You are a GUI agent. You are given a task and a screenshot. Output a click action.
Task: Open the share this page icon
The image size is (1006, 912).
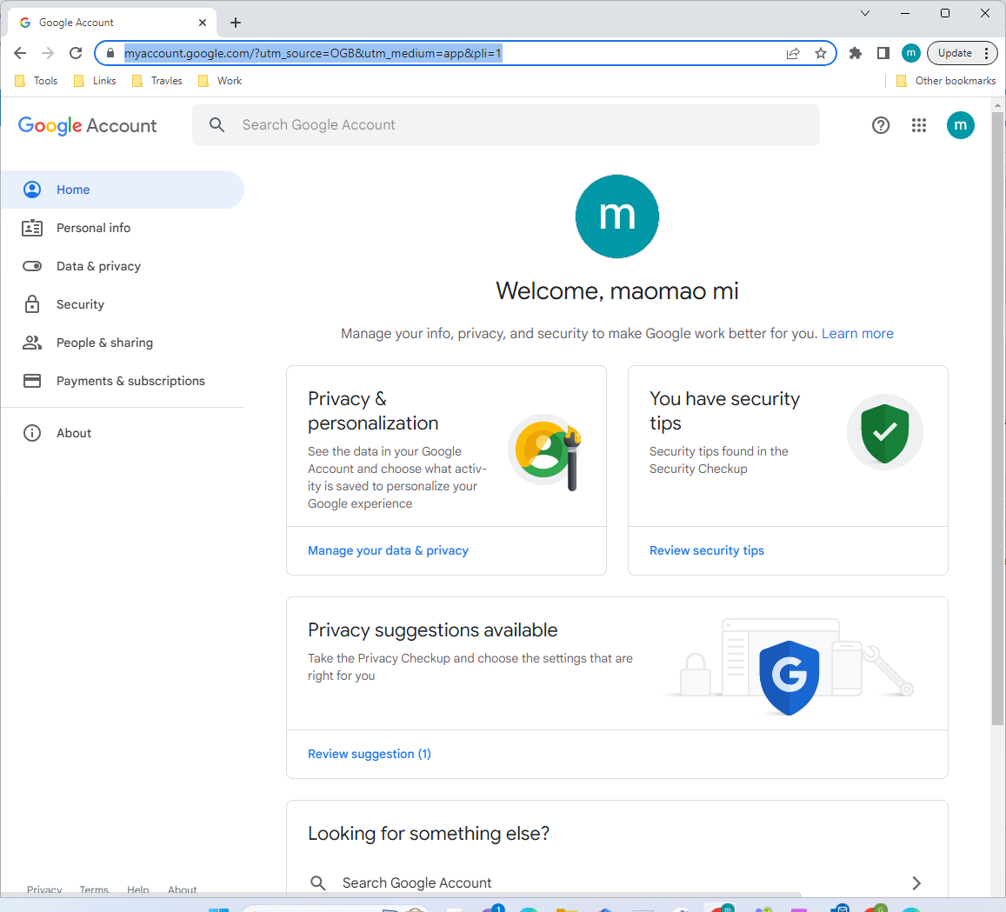pos(793,53)
